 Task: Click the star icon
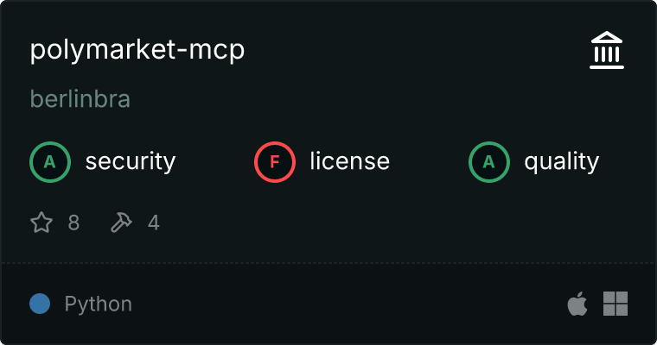(41, 222)
